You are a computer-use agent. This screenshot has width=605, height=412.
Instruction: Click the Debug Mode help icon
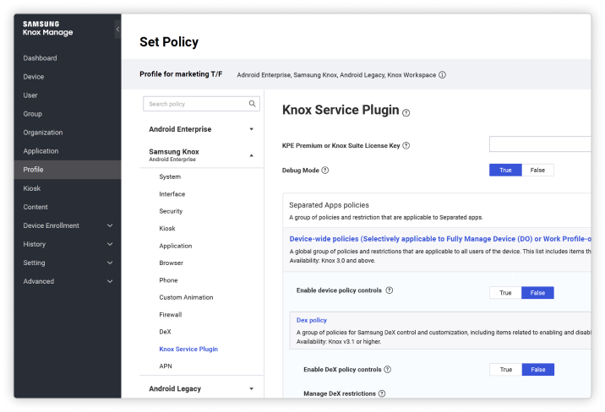(x=325, y=171)
